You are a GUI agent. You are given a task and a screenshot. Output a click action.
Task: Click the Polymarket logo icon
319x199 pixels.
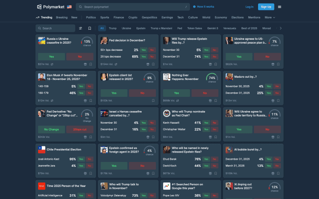(x=39, y=7)
